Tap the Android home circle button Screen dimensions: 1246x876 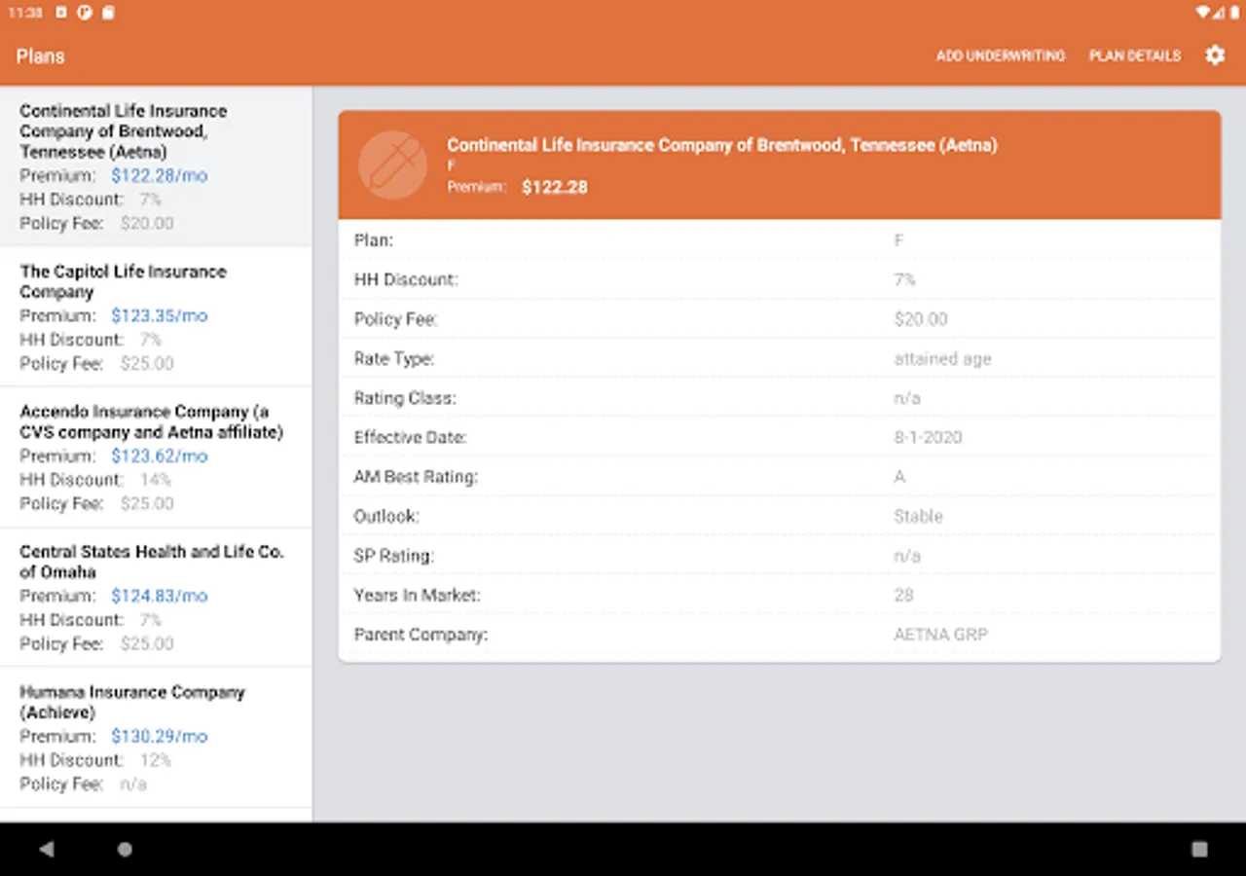pyautogui.click(x=125, y=849)
